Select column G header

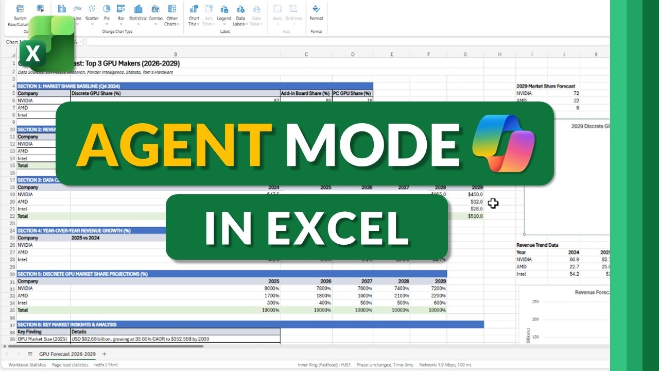coord(465,54)
